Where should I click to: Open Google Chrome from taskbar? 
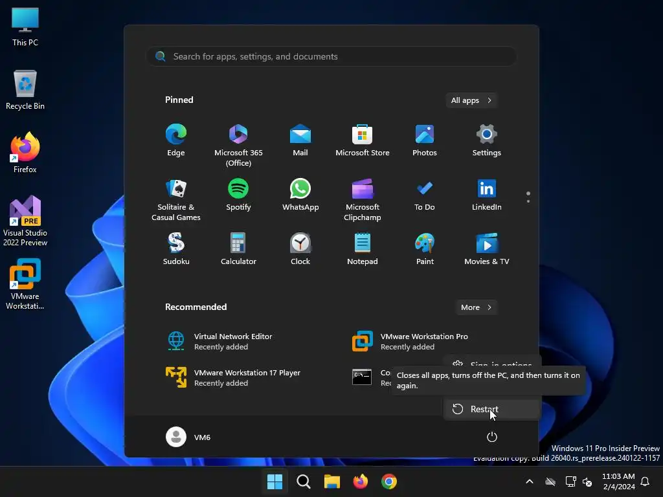(x=389, y=481)
